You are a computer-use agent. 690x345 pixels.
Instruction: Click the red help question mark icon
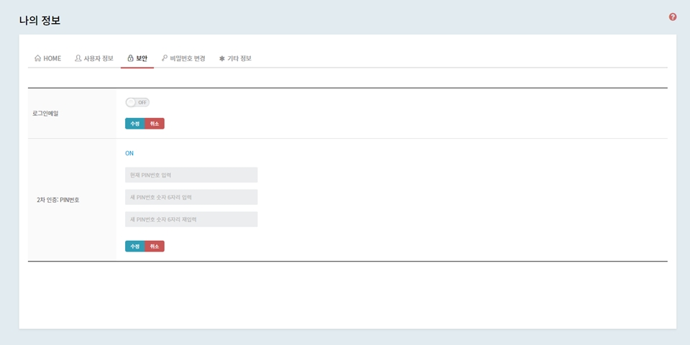[x=673, y=17]
